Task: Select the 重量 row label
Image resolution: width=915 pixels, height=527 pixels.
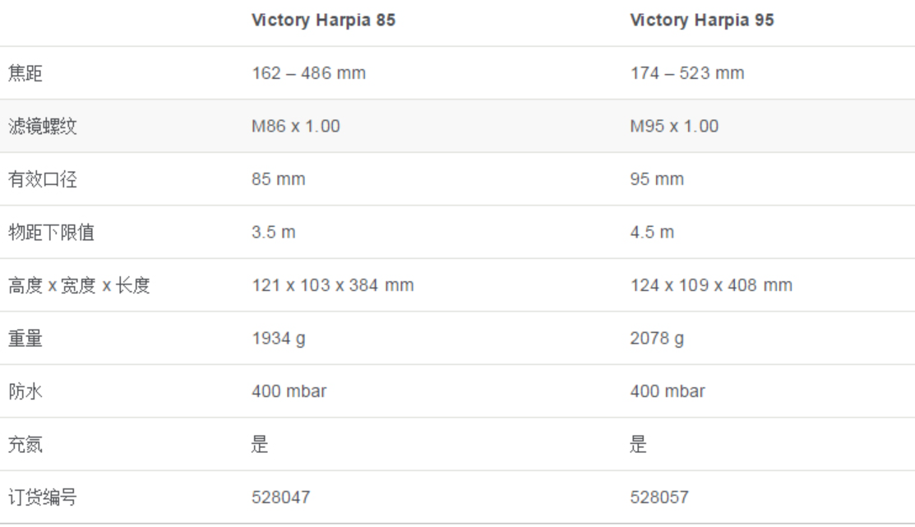Action: 25,339
